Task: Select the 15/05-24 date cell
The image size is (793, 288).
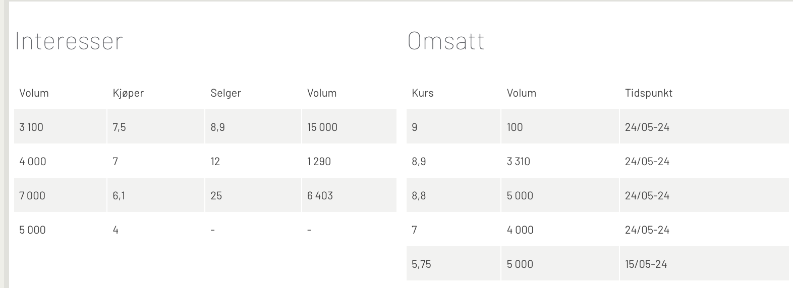Action: click(x=704, y=264)
